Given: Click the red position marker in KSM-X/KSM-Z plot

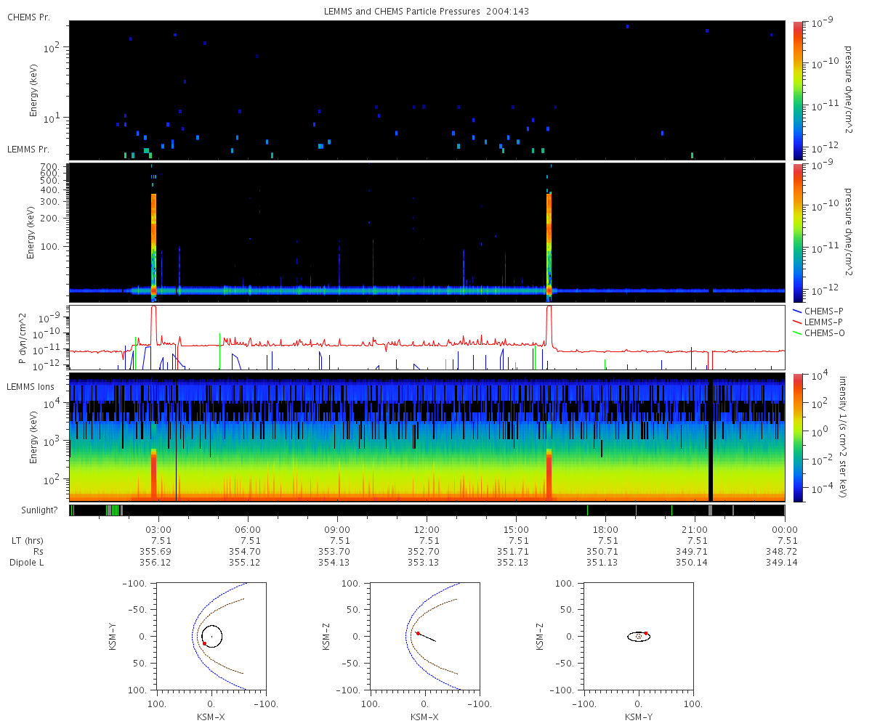Looking at the screenshot, I should (418, 634).
